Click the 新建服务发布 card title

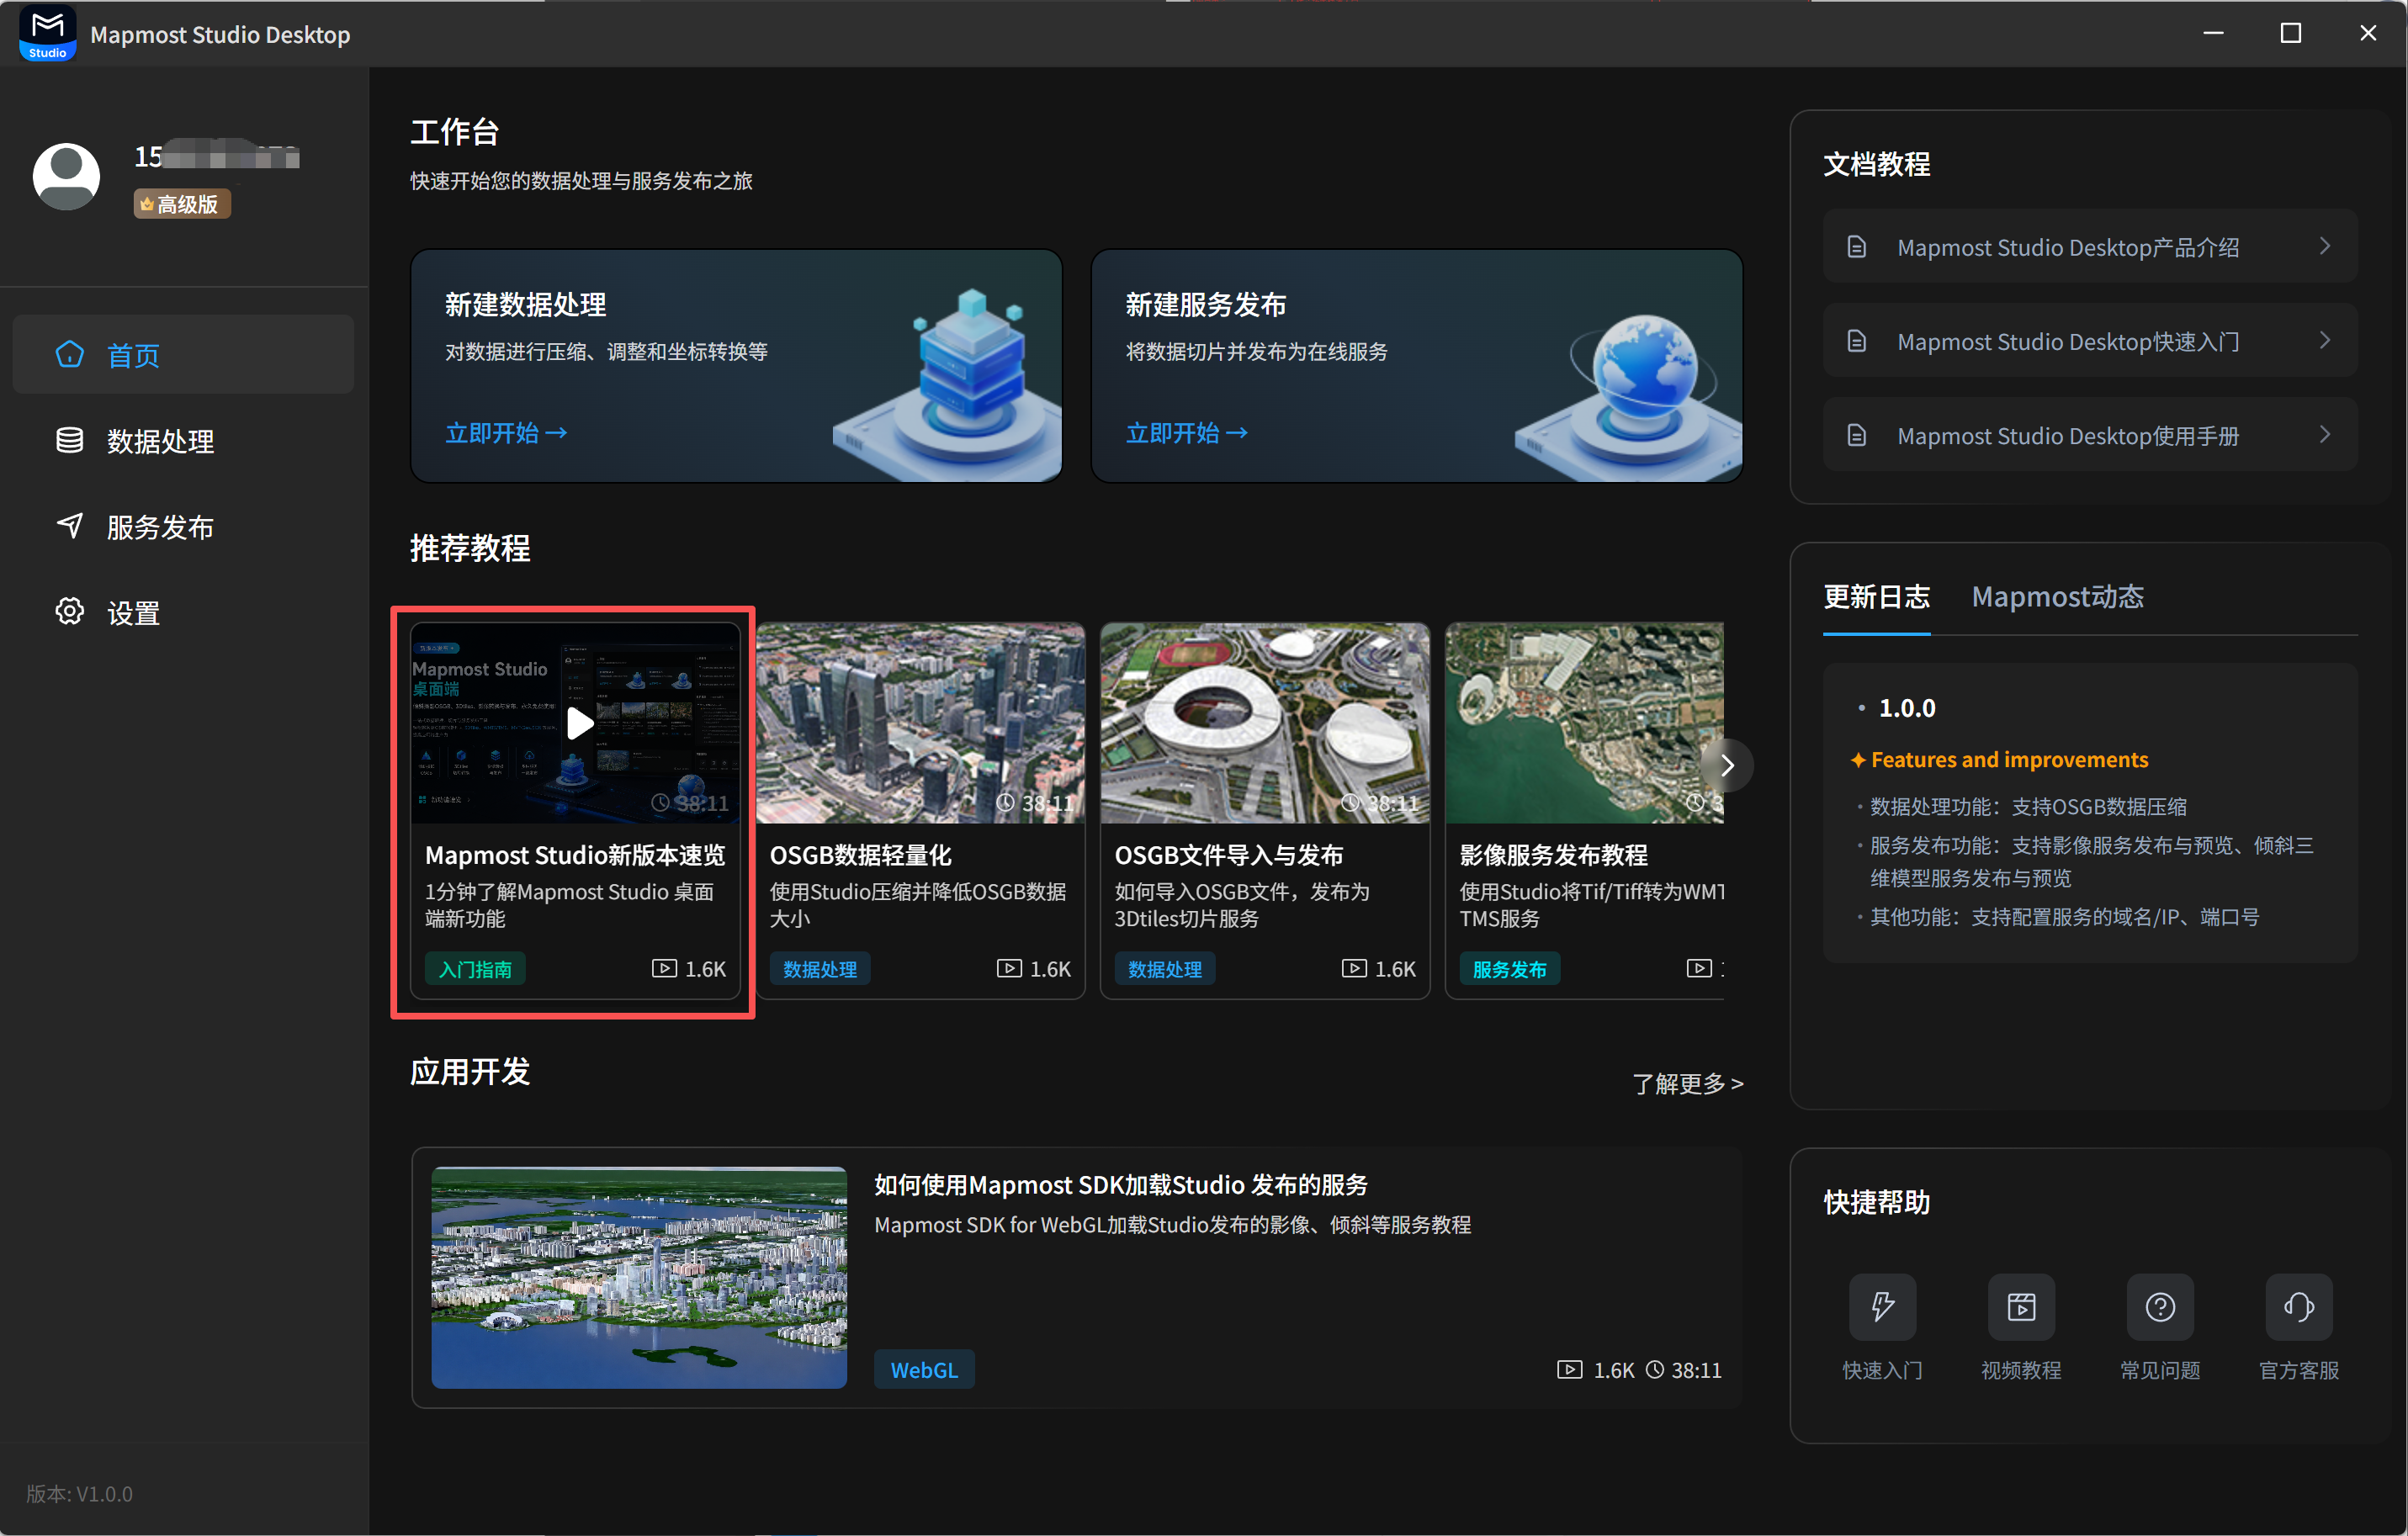tap(1206, 304)
